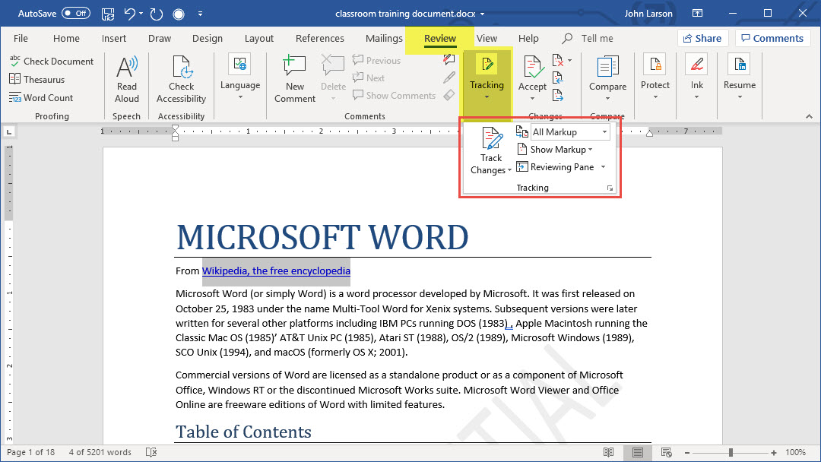Add a New Comment
The height and width of the screenshot is (462, 821).
pos(295,78)
